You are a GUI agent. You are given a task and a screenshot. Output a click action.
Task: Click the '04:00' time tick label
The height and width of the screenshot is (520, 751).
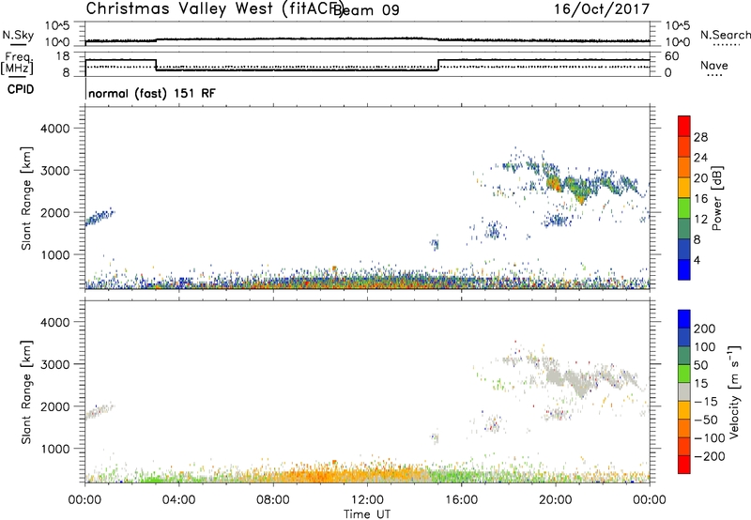click(178, 500)
